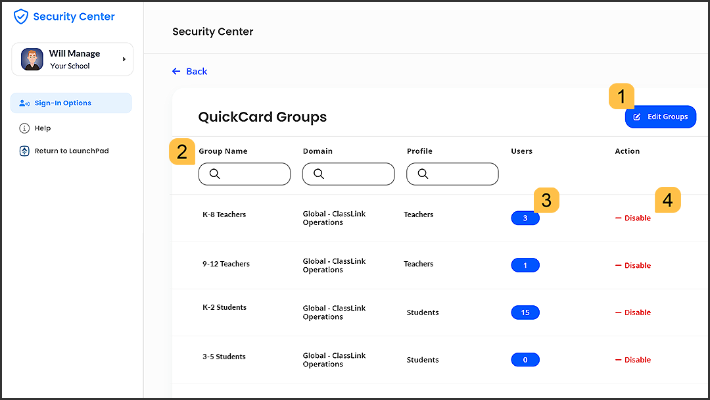Image resolution: width=710 pixels, height=400 pixels.
Task: Disable the 9-12 Teachers group
Action: (633, 265)
